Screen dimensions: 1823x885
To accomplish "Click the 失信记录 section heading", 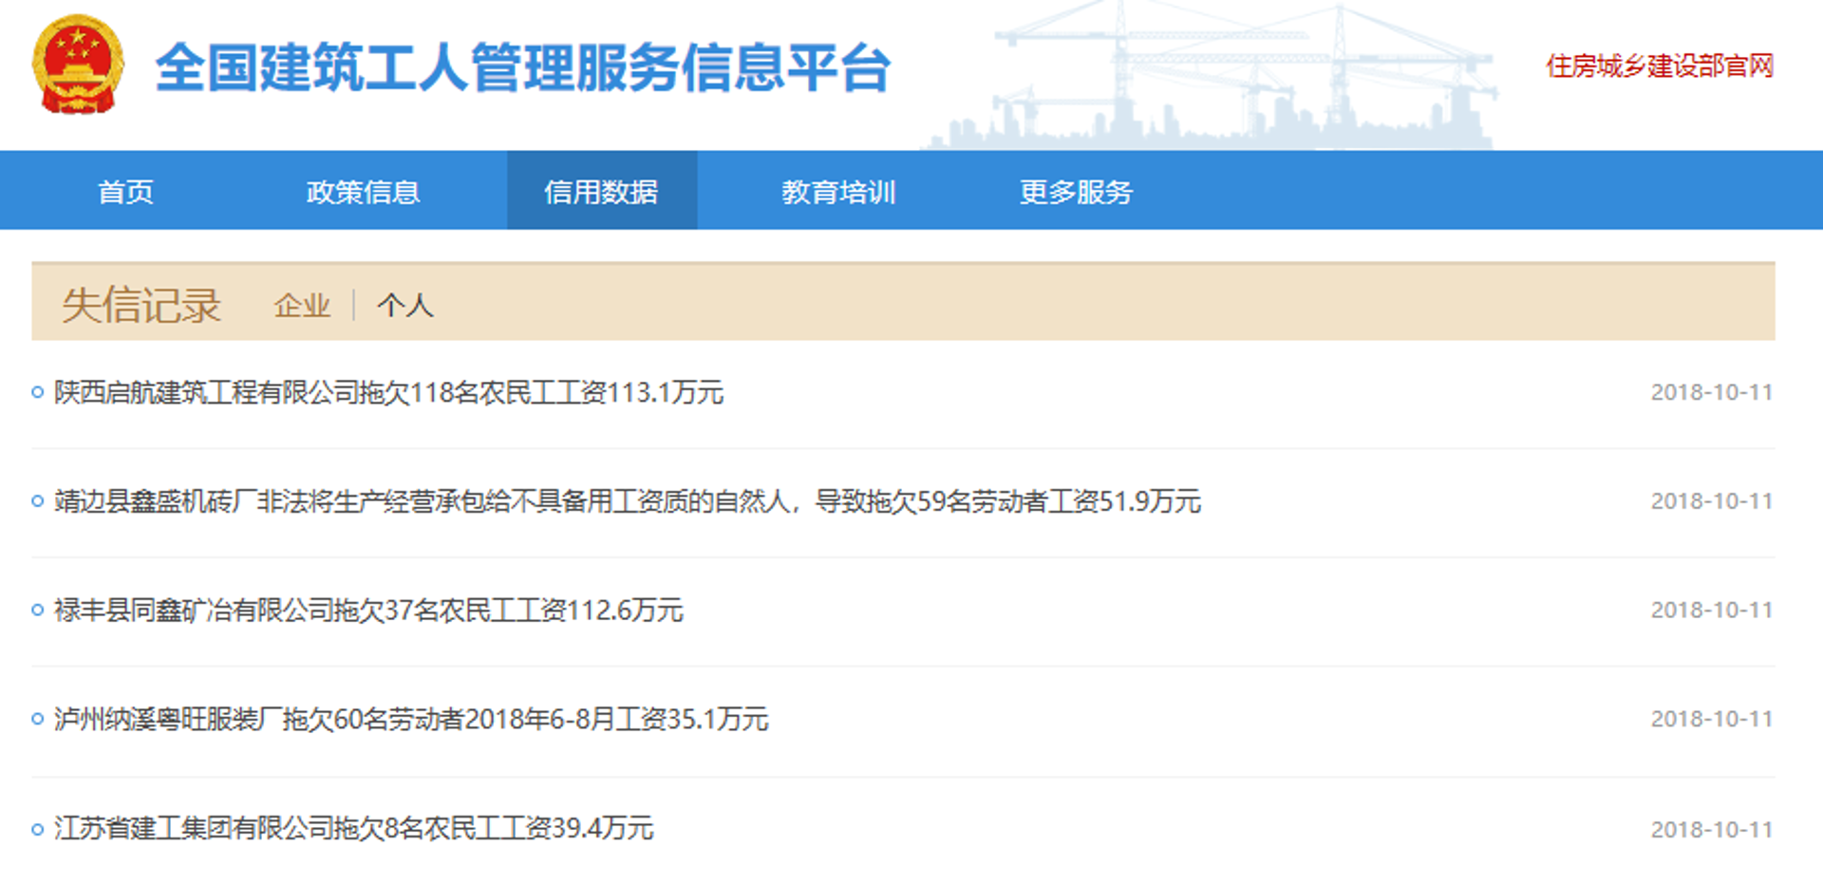I will click(x=141, y=305).
